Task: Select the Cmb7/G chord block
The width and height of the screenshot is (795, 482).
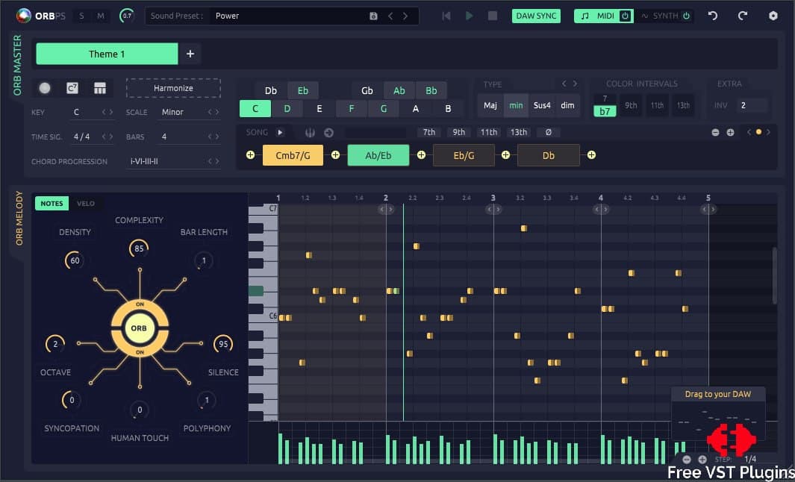Action: [x=293, y=155]
